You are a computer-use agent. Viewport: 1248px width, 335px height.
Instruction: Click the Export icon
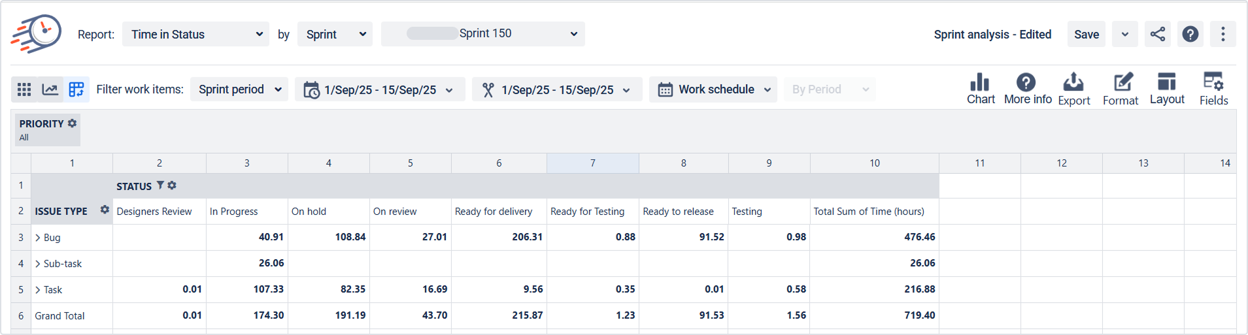click(x=1073, y=89)
